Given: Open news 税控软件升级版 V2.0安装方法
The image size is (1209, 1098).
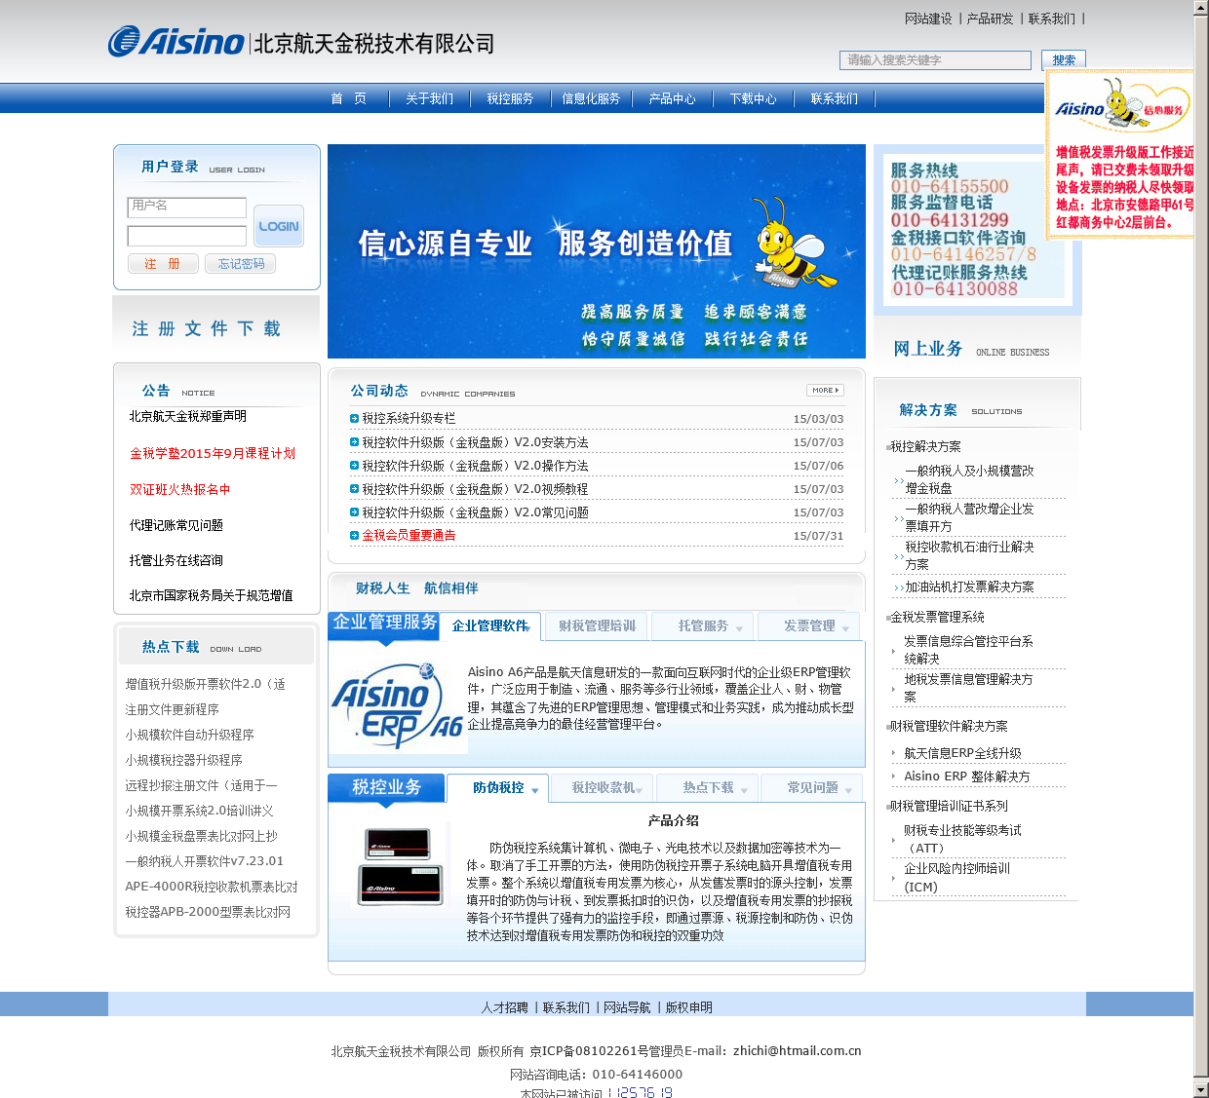Looking at the screenshot, I should pos(475,442).
